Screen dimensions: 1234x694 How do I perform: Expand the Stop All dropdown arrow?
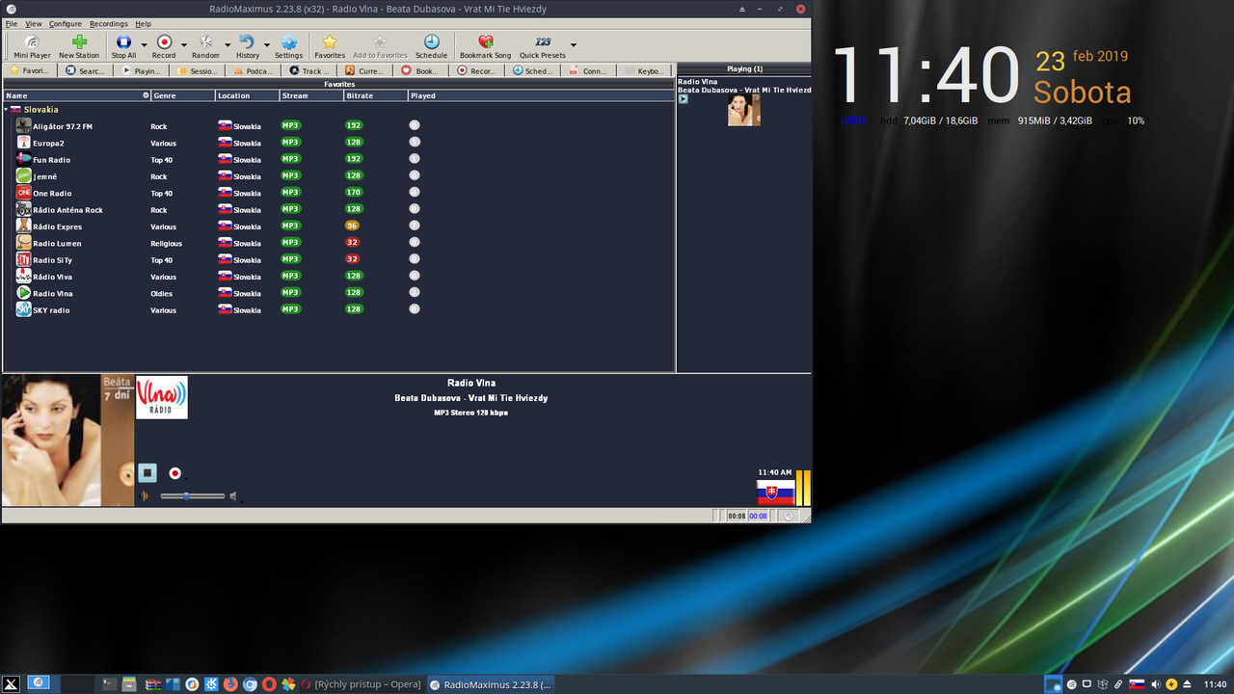tap(144, 45)
